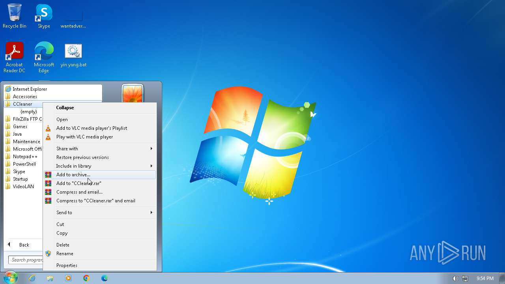Select the Microsoft Edge desktop shortcut
The width and height of the screenshot is (505, 284).
(44, 58)
